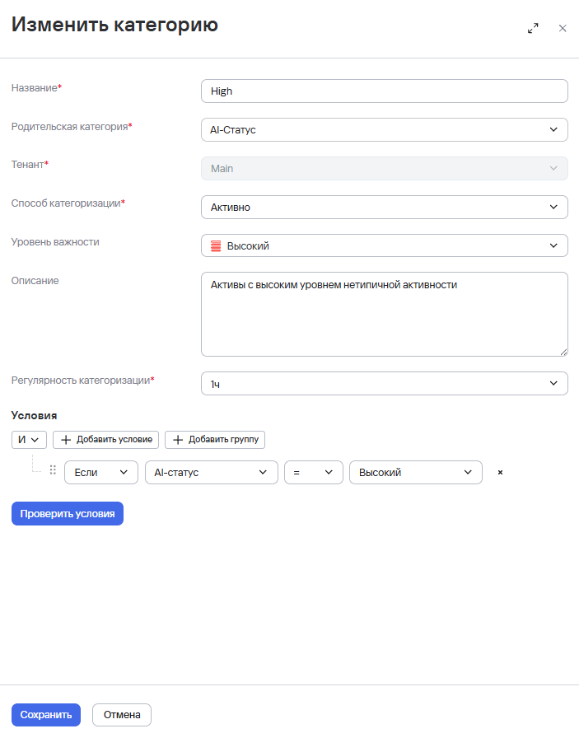This screenshot has height=738, width=579.
Task: Open the Родительская категория dropdown
Action: click(385, 129)
